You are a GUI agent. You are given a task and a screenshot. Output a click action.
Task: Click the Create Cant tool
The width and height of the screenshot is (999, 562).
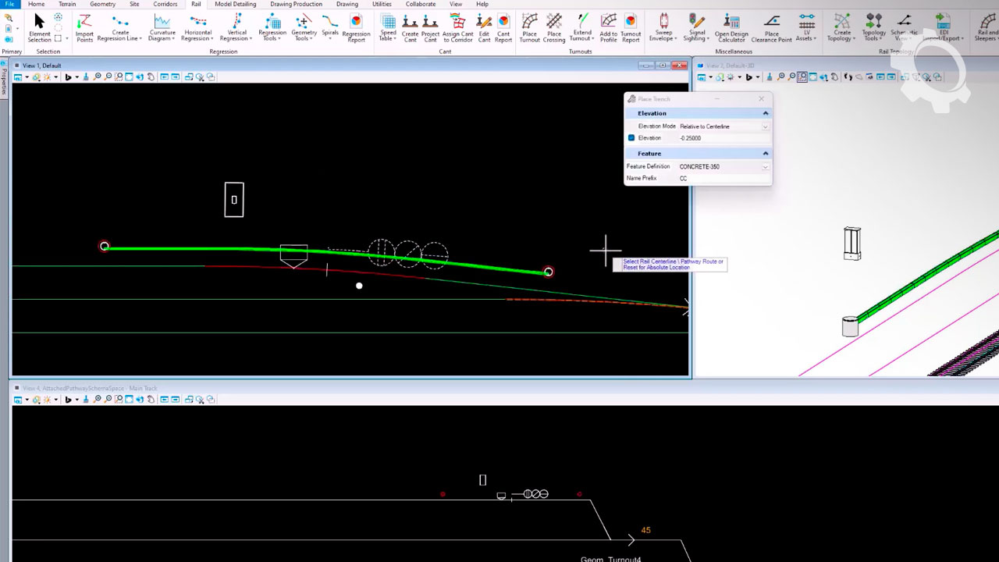click(x=410, y=27)
